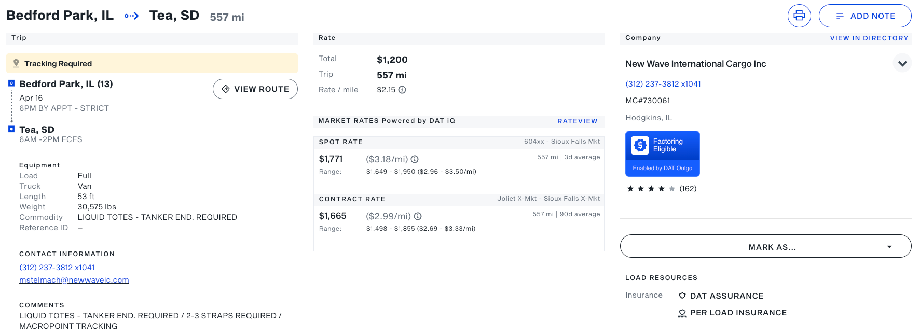Click the company star rating
This screenshot has width=920, height=336.
pos(651,189)
